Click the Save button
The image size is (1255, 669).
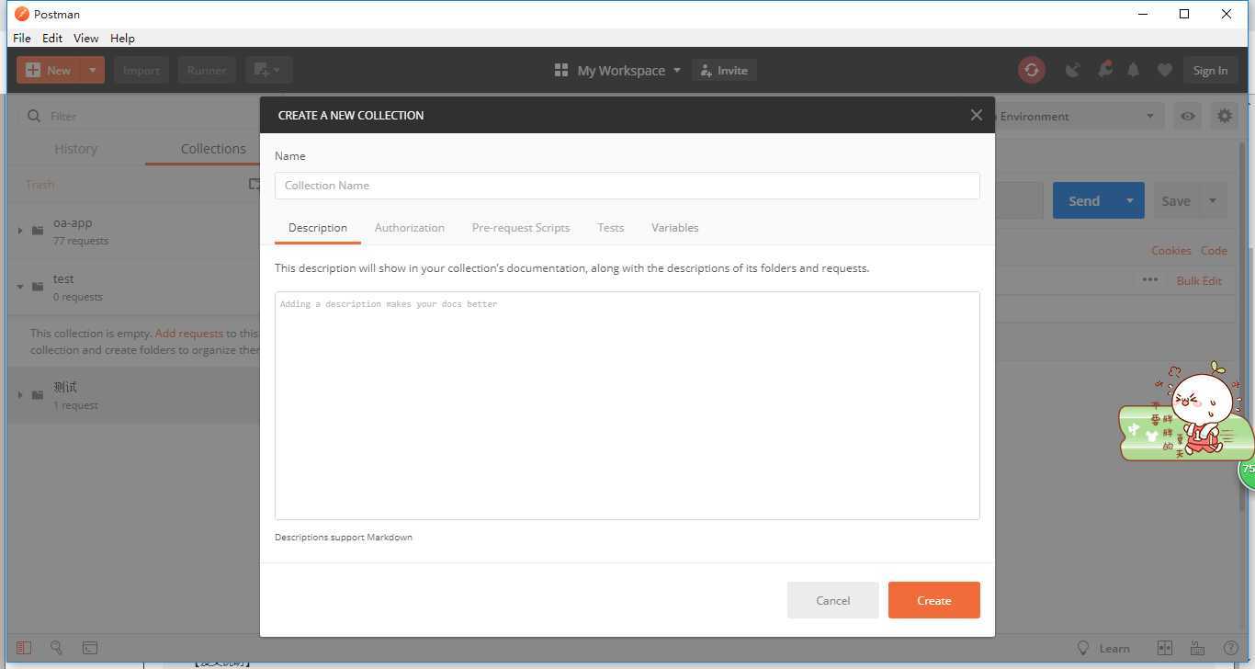click(x=1176, y=200)
